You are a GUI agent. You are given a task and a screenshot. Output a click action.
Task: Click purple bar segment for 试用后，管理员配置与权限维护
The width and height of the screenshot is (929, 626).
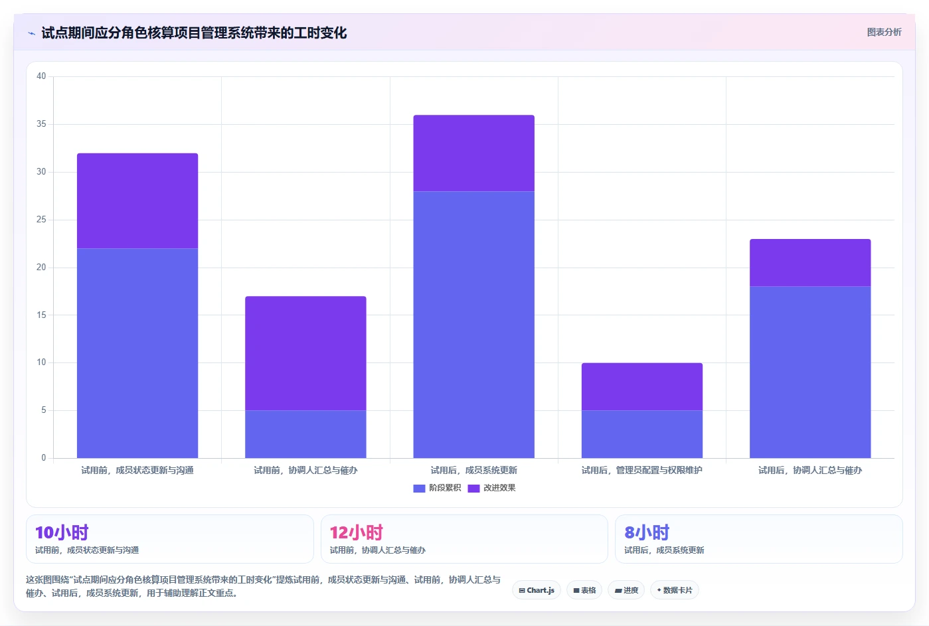[x=642, y=386]
